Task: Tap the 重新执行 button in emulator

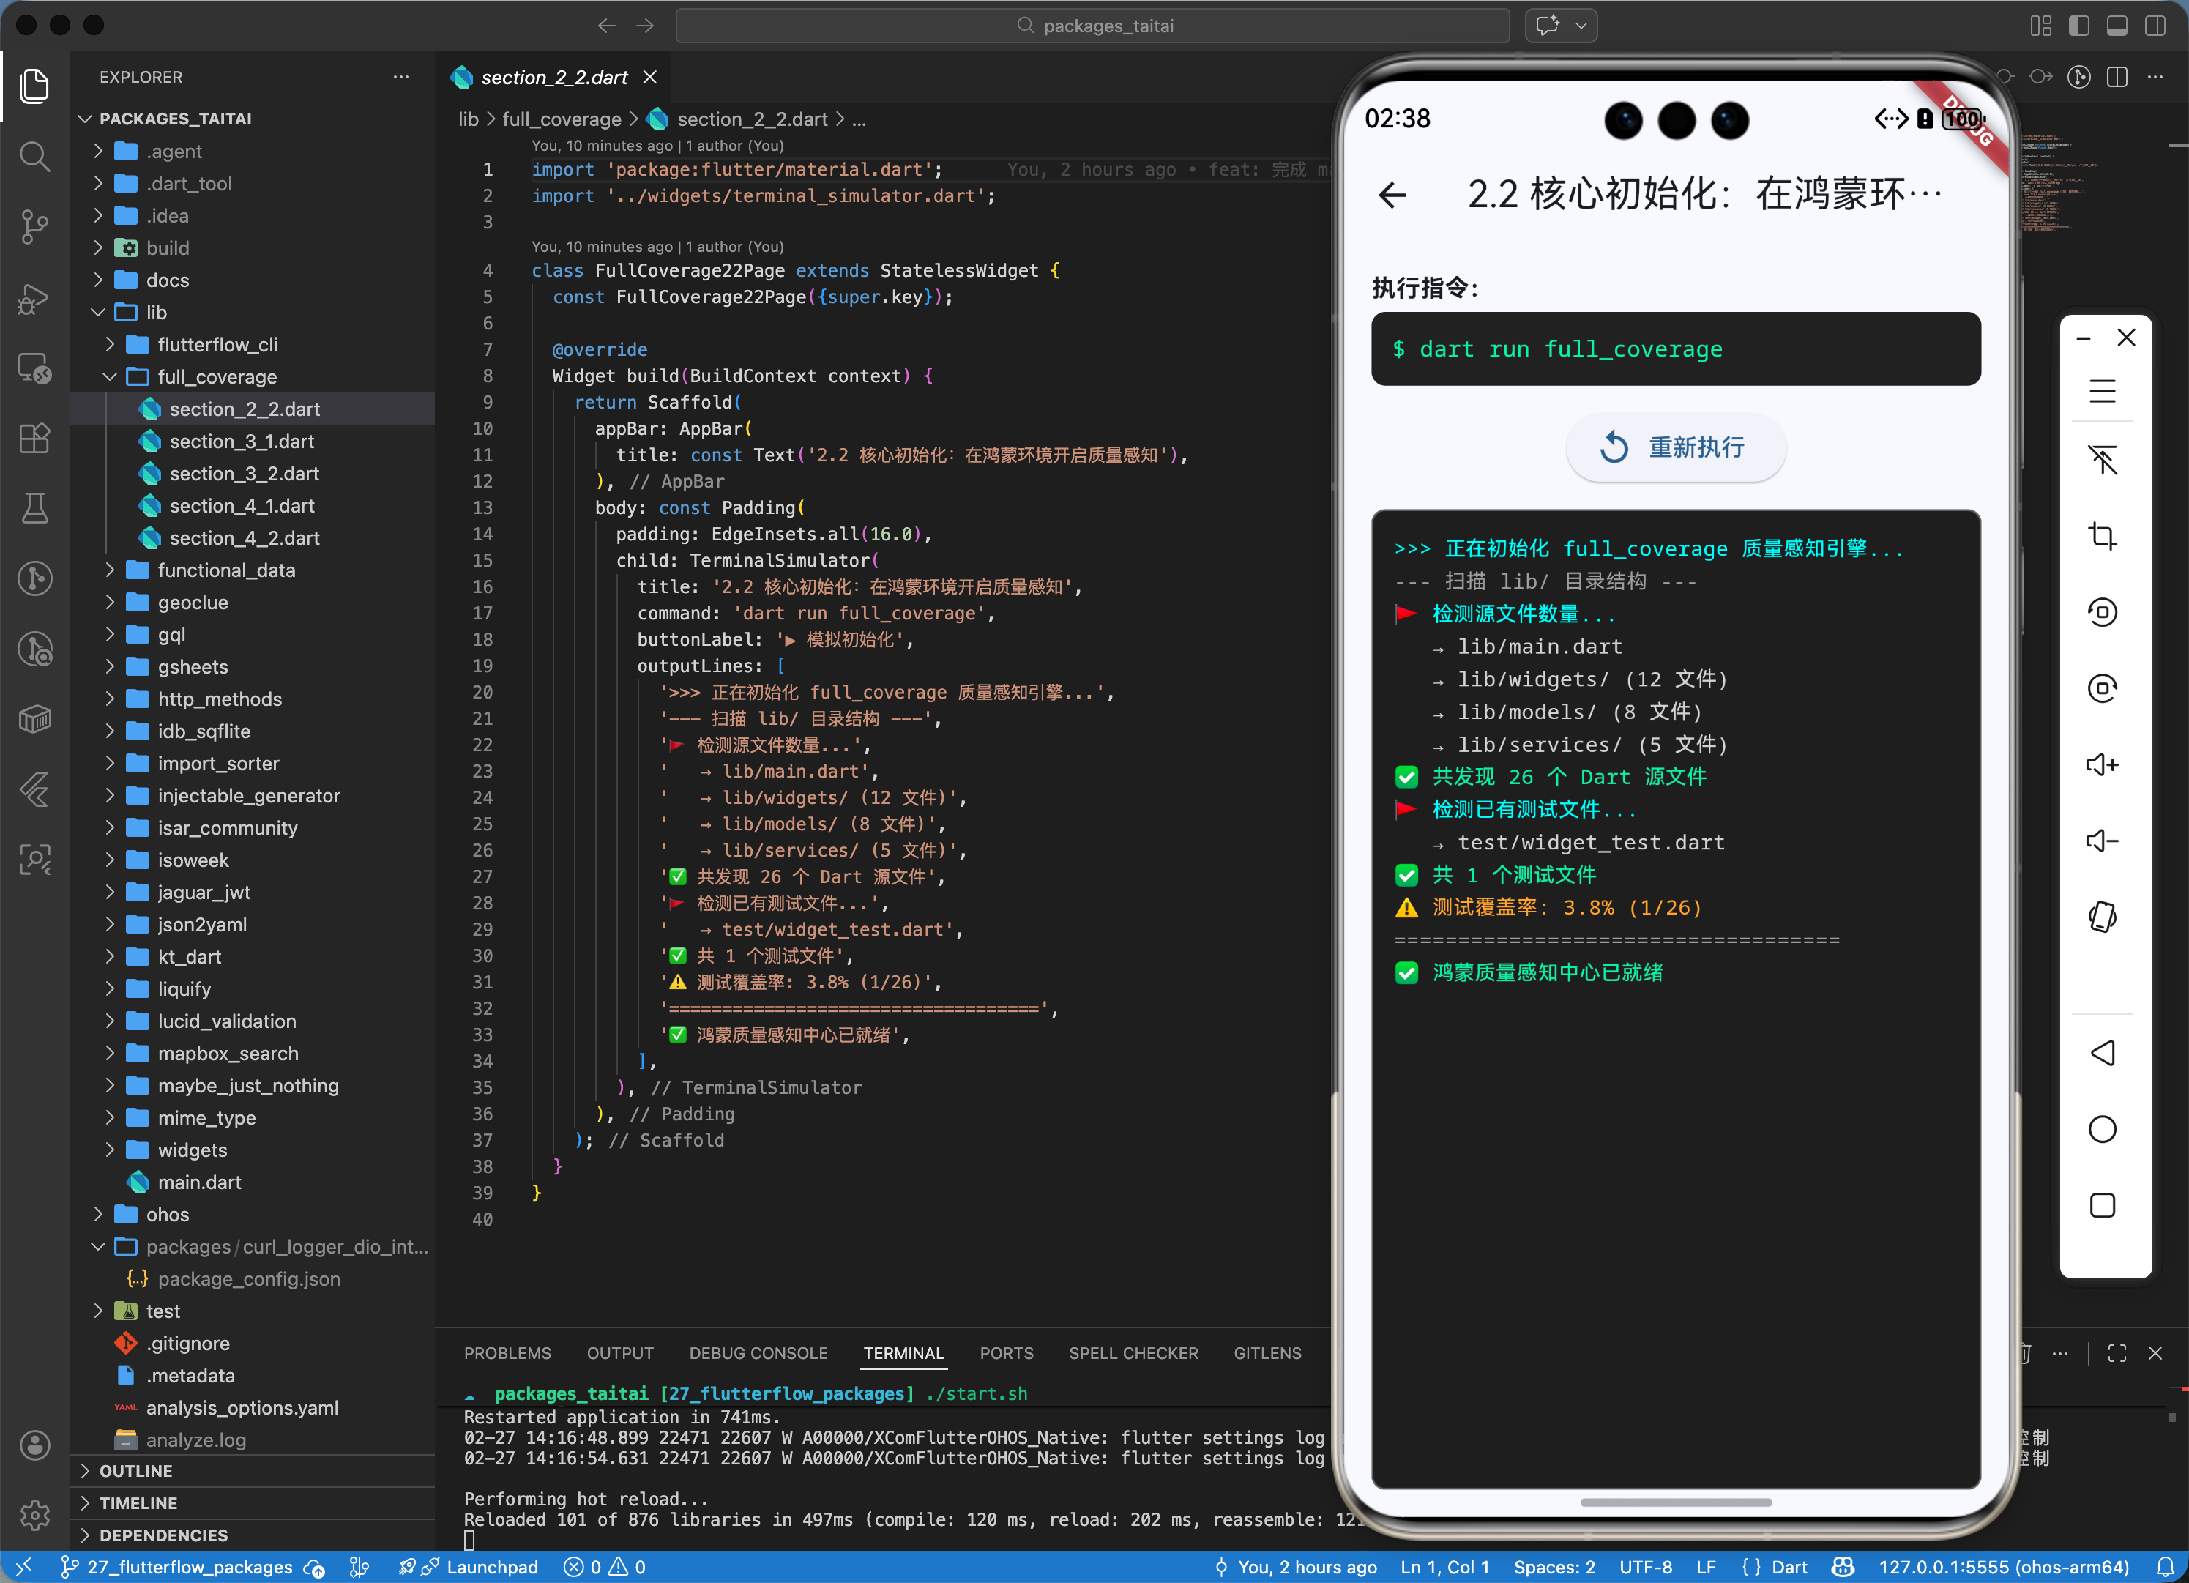Action: (1674, 447)
